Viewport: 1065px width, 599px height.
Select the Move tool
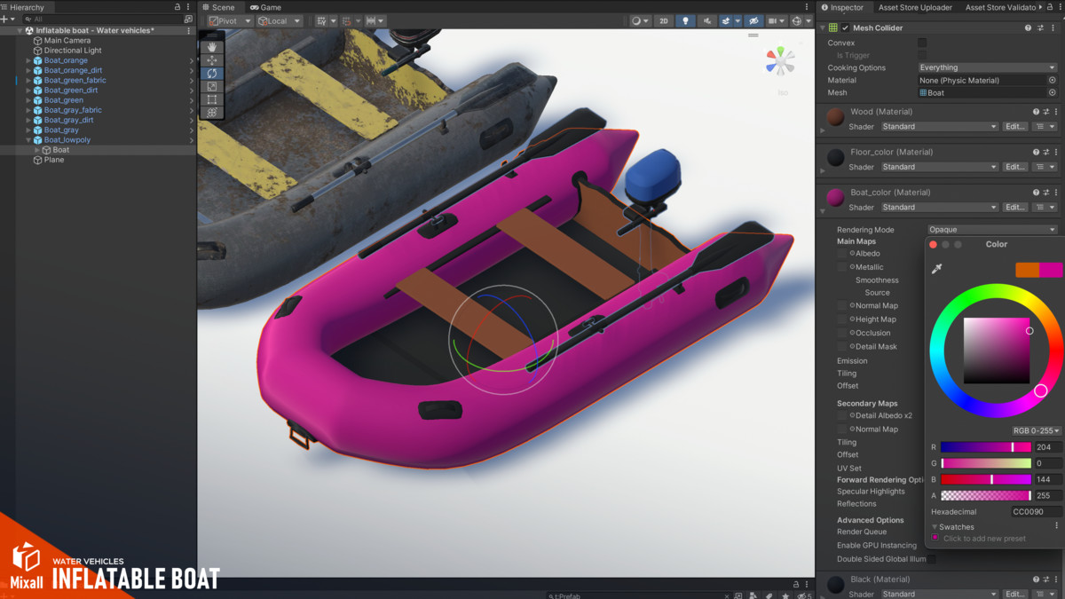coord(212,60)
